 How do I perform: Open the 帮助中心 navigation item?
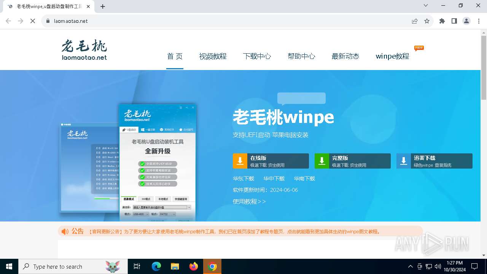(x=301, y=56)
